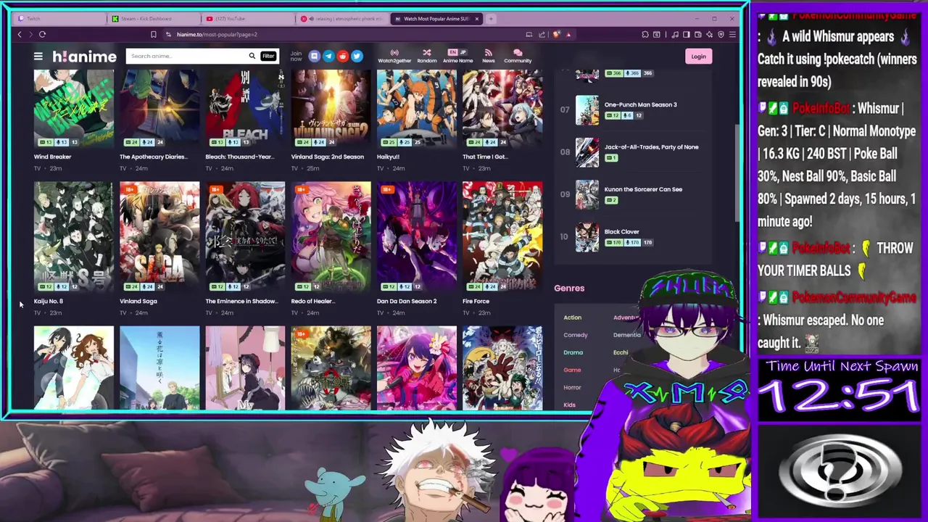Open the Fire Force poster

tap(502, 236)
